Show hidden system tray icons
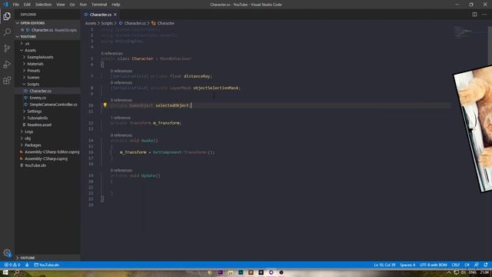Viewport: 492px width, 277px height. pos(449,272)
